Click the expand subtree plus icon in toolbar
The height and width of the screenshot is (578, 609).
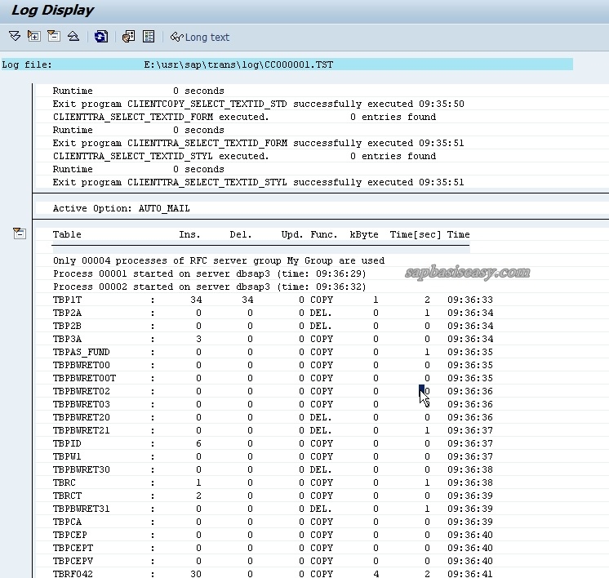click(33, 37)
